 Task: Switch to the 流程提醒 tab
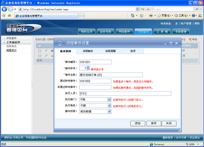(111, 51)
